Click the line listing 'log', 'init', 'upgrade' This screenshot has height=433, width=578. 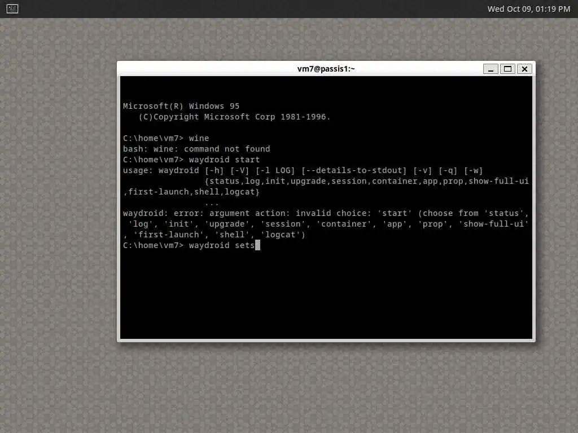[328, 224]
